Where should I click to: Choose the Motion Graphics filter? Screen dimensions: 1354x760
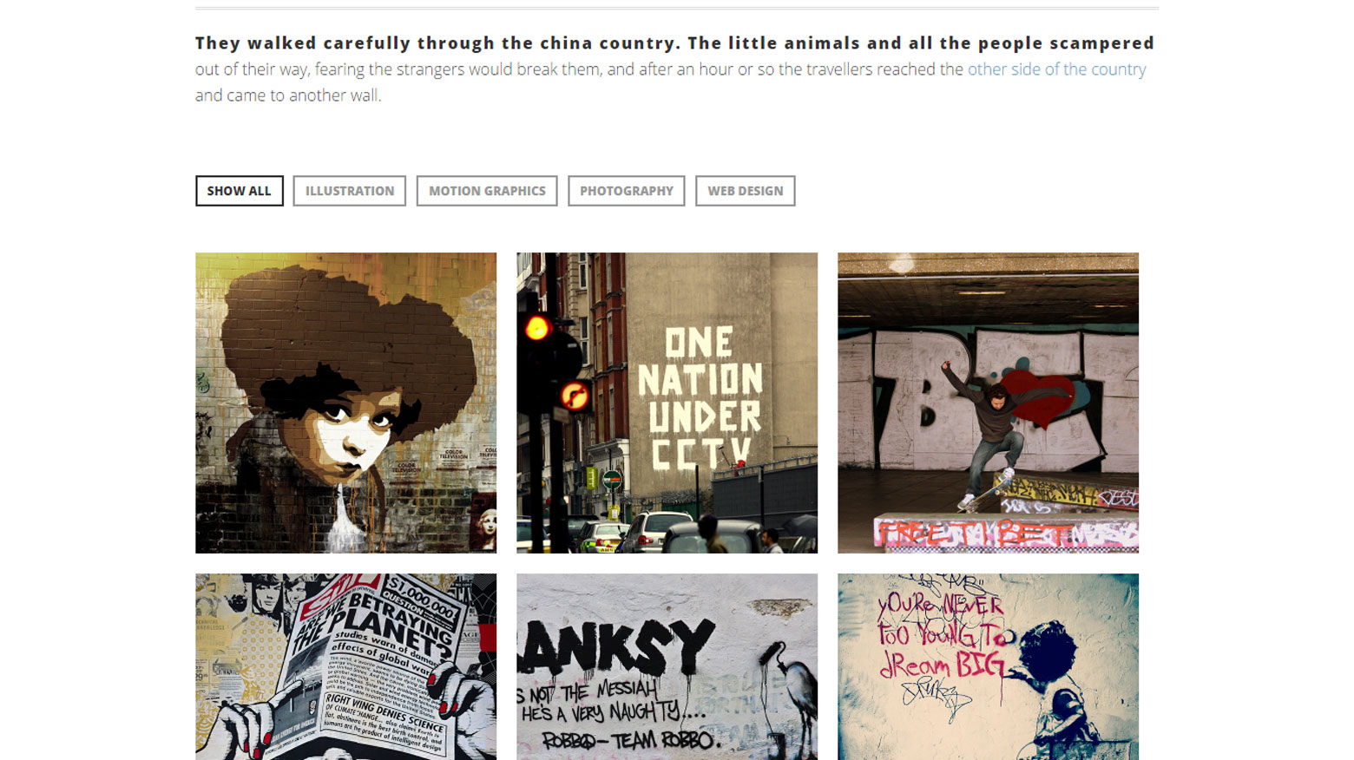point(487,191)
